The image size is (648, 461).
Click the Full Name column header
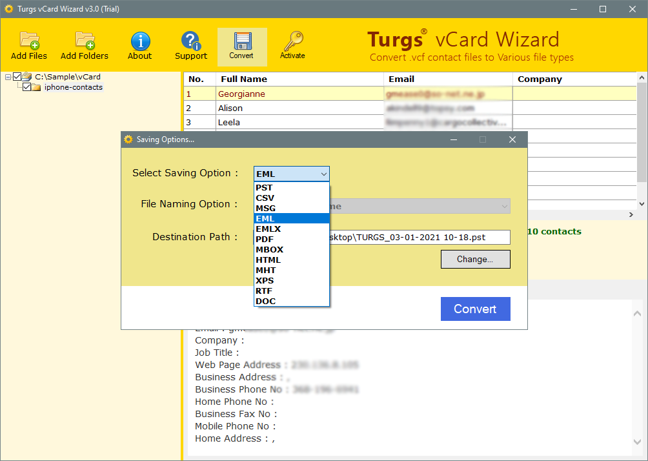(x=299, y=79)
